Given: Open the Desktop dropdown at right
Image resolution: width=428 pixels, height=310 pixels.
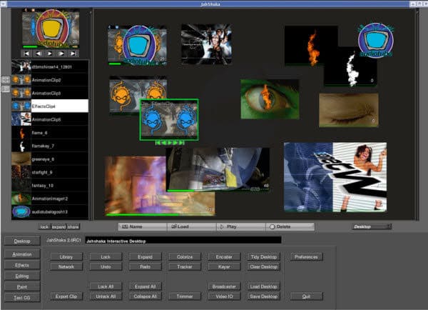Looking at the screenshot, I should coord(372,226).
